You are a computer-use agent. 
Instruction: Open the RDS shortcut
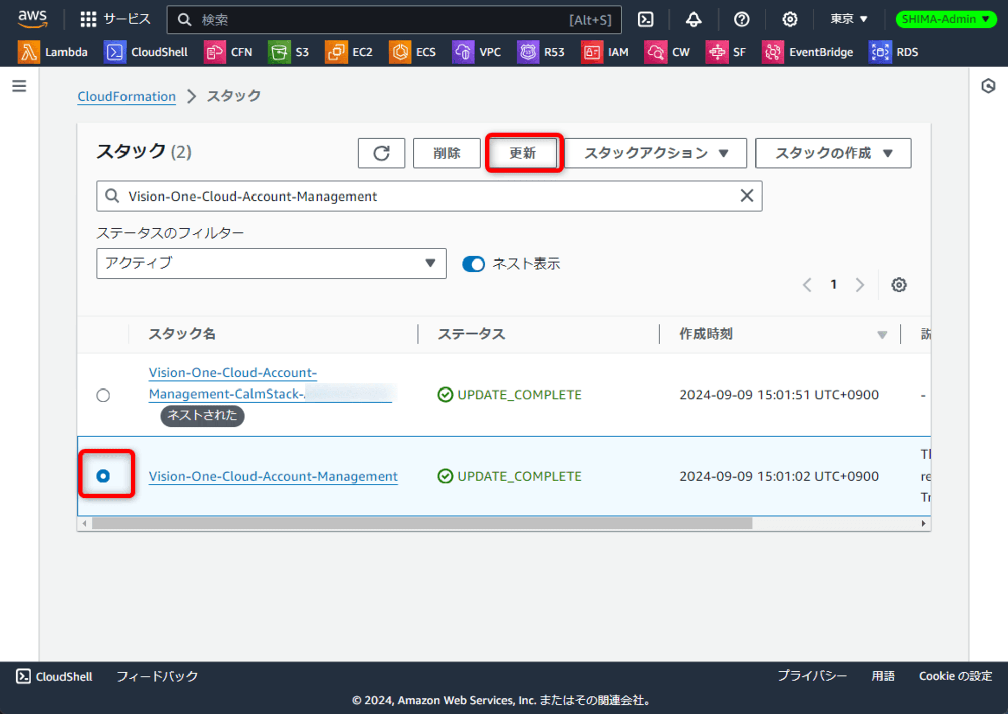(x=894, y=52)
